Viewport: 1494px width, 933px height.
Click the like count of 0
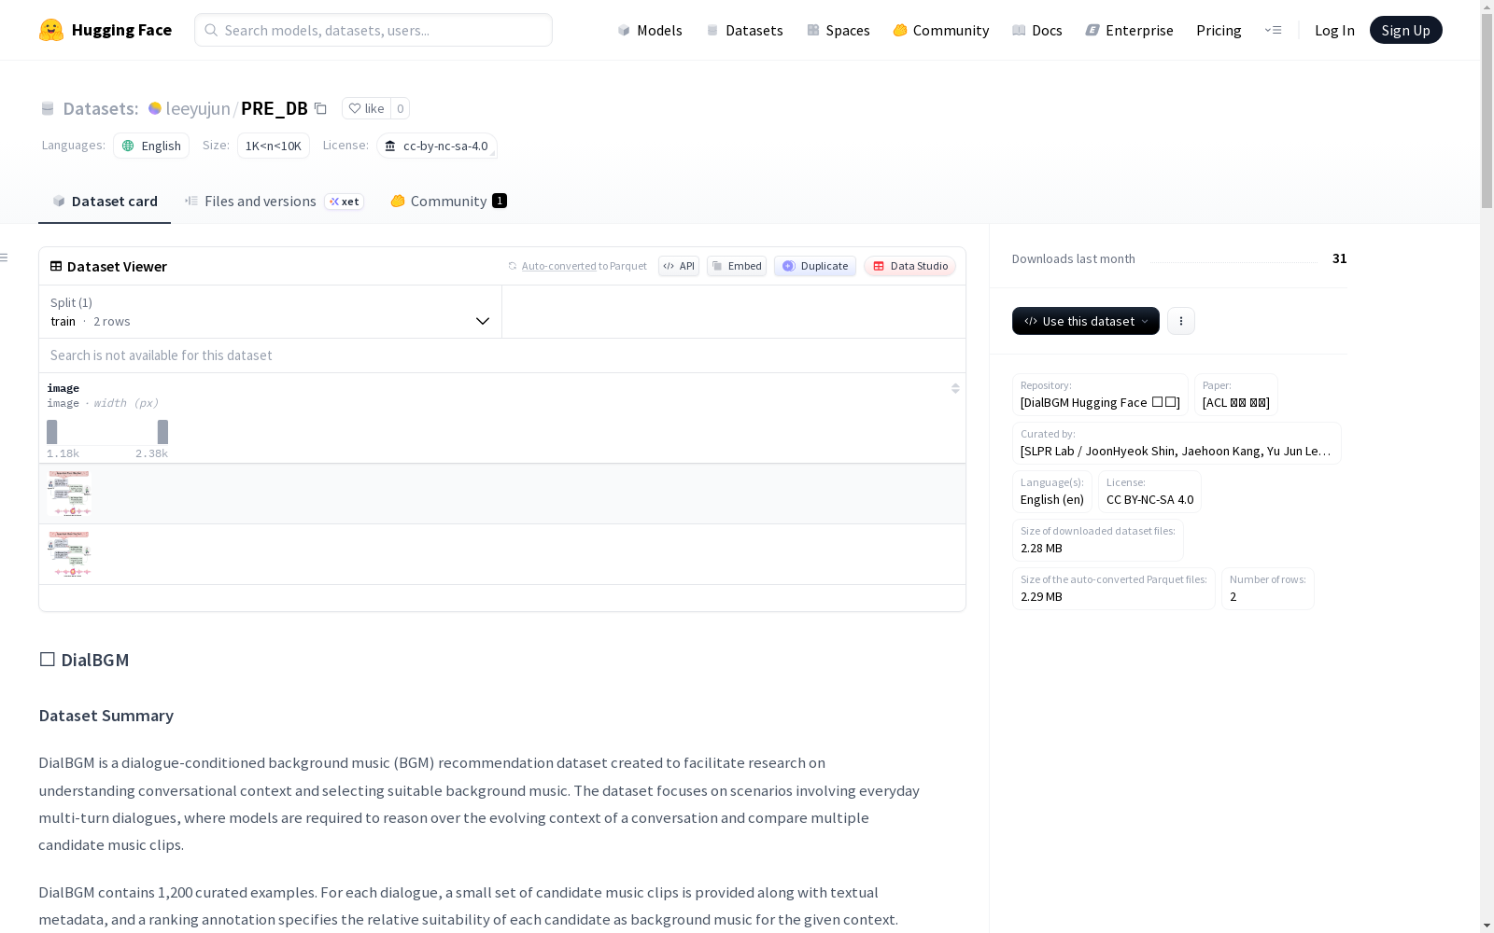click(x=401, y=108)
